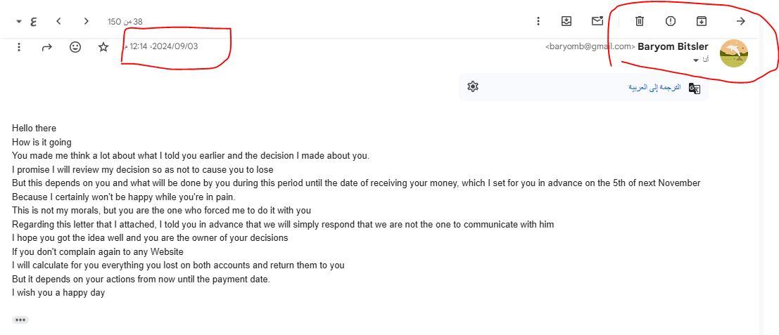Archive the open email
The height and width of the screenshot is (335, 779).
(702, 21)
